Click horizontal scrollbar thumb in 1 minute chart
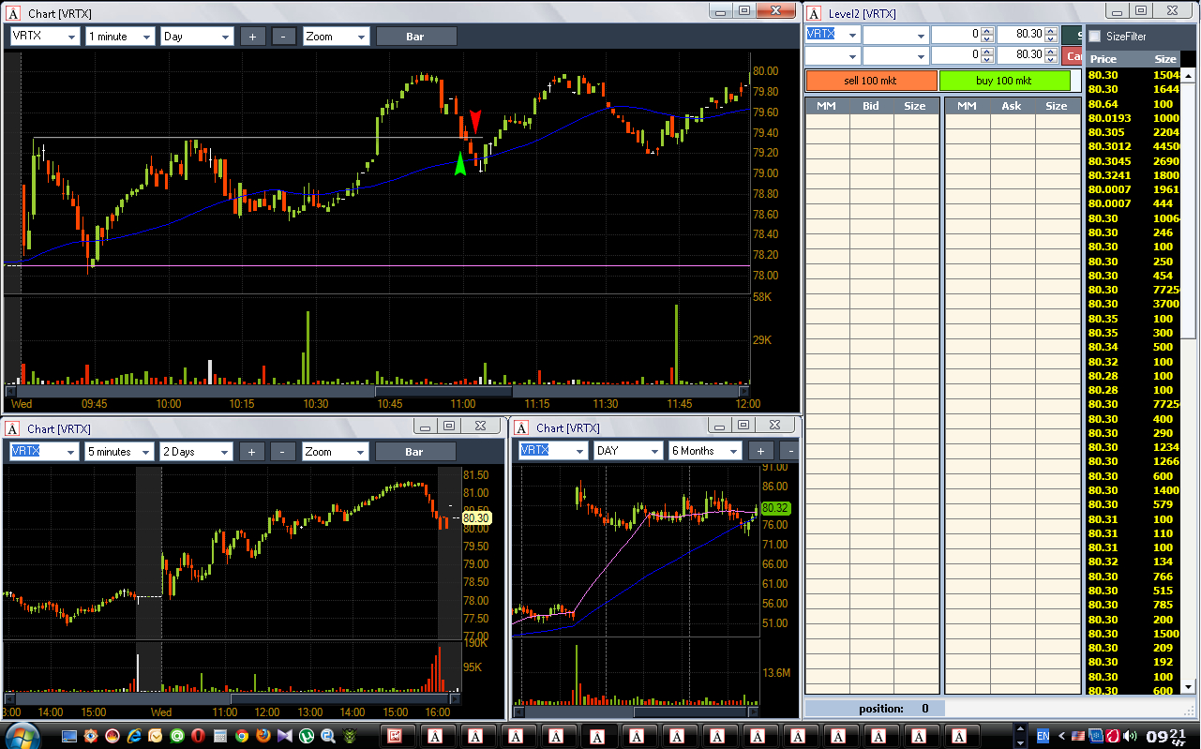The height and width of the screenshot is (749, 1201). coord(443,391)
